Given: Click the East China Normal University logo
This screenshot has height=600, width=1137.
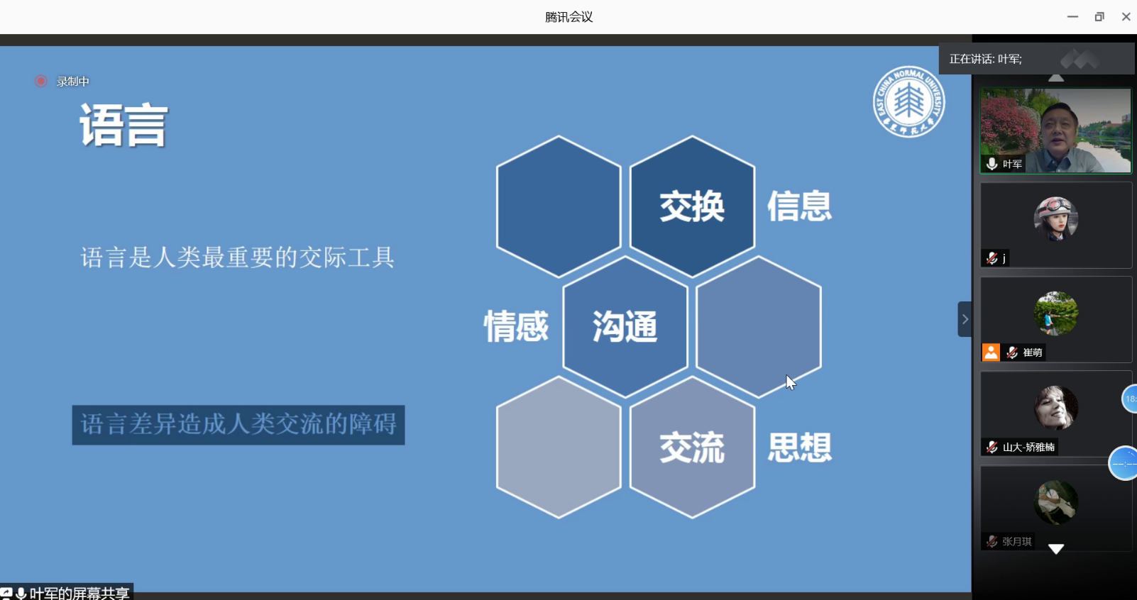Looking at the screenshot, I should (908, 102).
